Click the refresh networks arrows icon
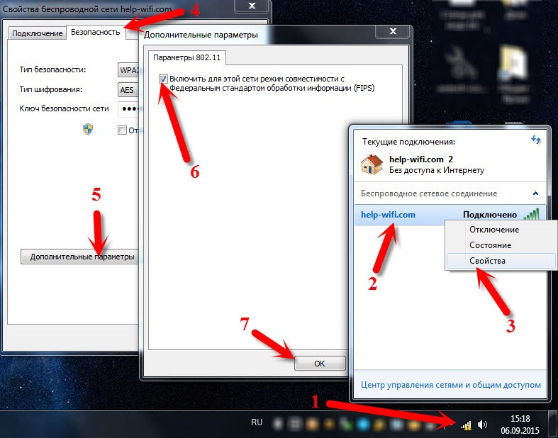The width and height of the screenshot is (558, 438). (x=536, y=140)
